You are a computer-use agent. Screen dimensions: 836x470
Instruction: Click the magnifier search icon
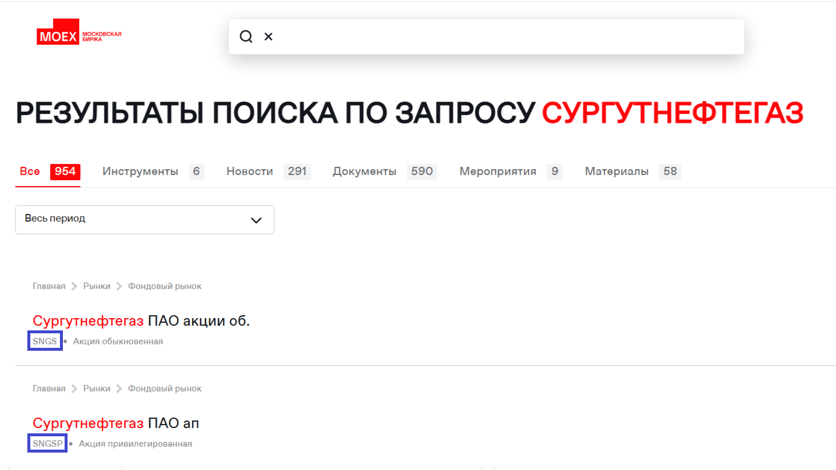click(x=246, y=37)
